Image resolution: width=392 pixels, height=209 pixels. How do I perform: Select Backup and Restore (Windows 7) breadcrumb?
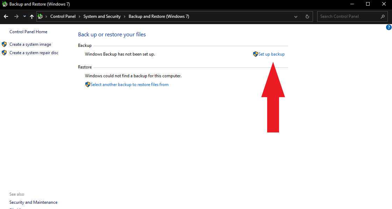(x=159, y=16)
